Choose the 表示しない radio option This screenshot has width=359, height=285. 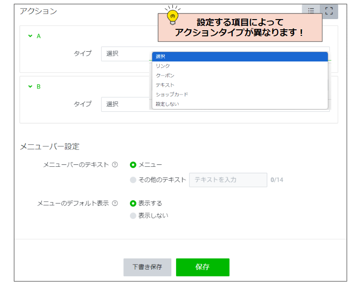tap(133, 216)
